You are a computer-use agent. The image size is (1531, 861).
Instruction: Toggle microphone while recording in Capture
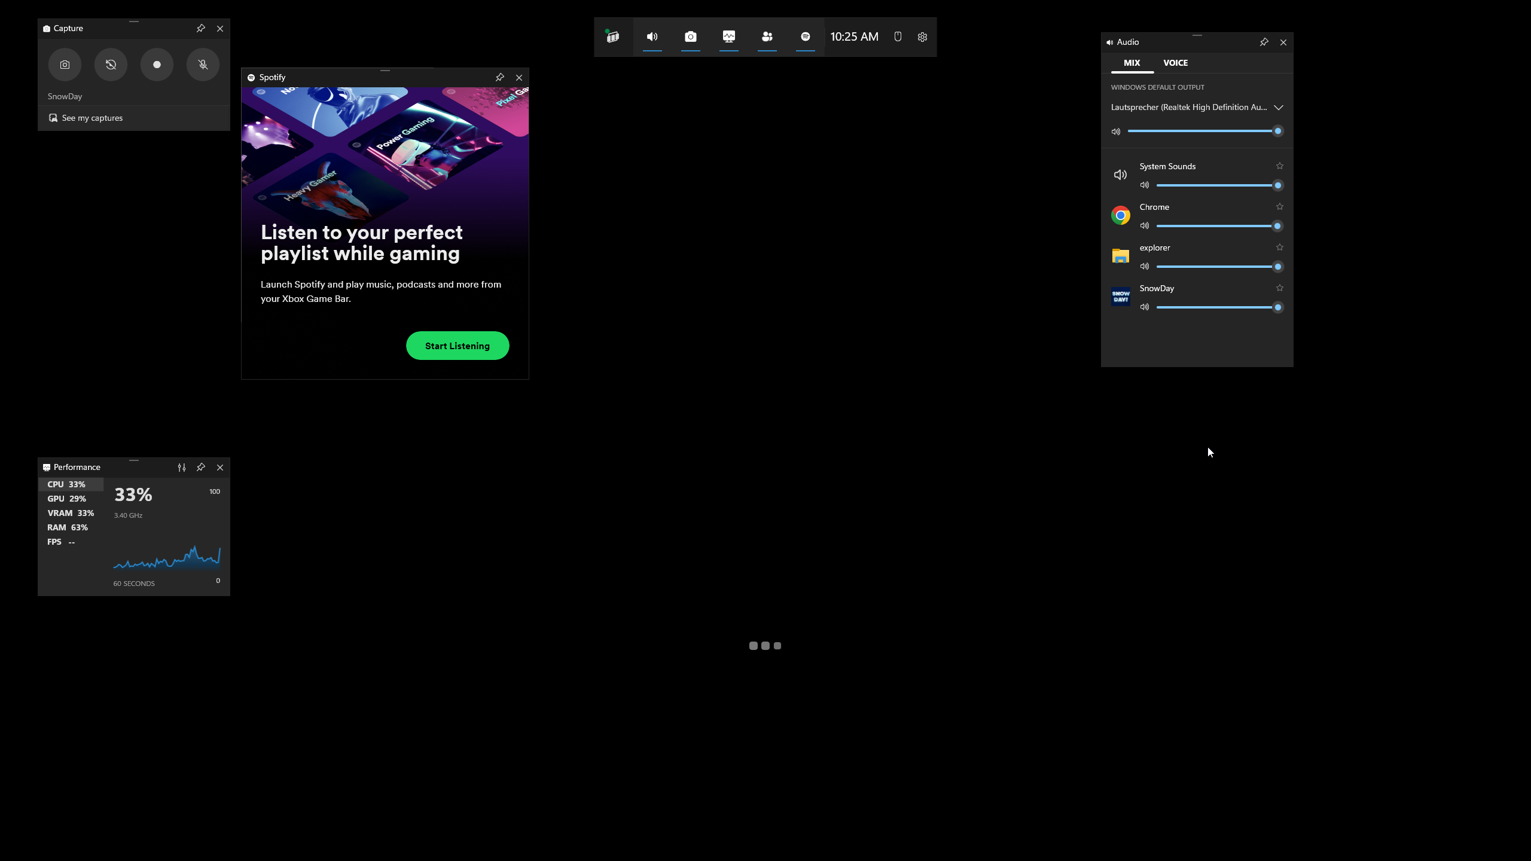tap(203, 65)
